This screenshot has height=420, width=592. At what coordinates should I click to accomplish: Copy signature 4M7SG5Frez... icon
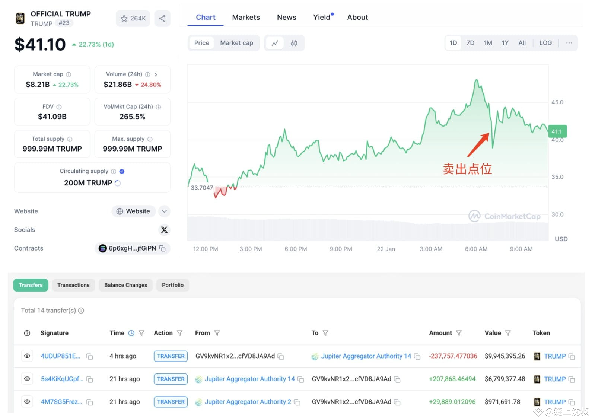pos(89,402)
